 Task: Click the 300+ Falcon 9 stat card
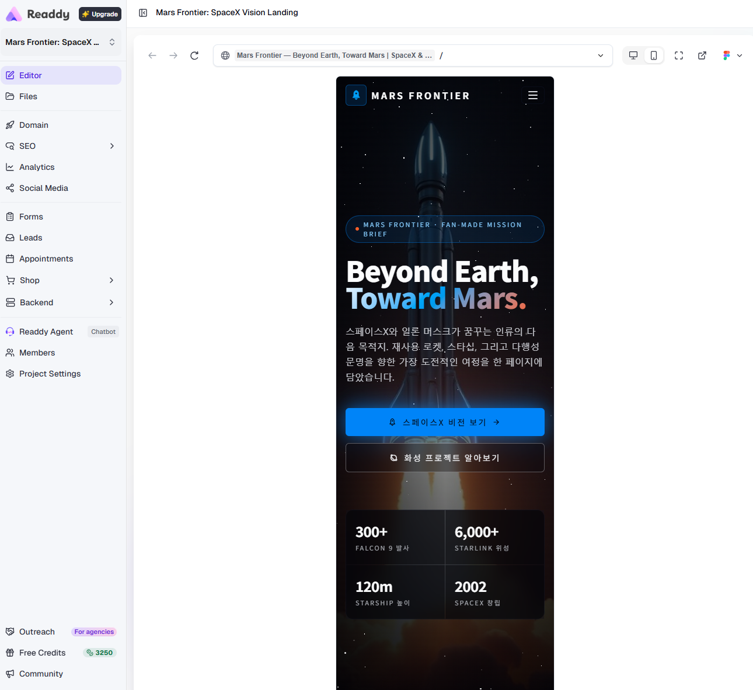(396, 538)
